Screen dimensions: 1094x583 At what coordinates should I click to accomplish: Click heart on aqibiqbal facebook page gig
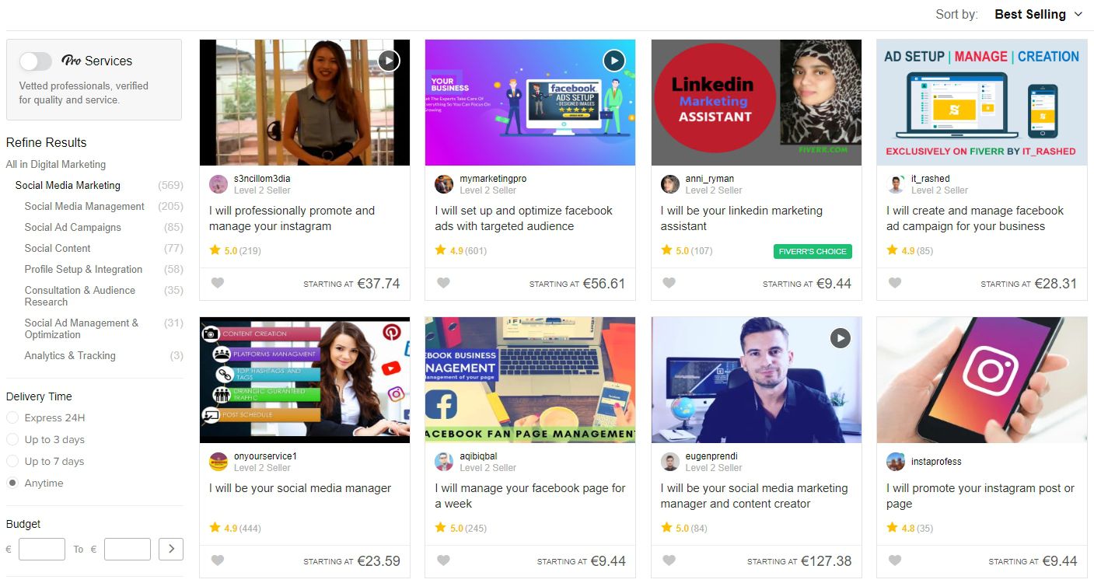pyautogui.click(x=443, y=560)
